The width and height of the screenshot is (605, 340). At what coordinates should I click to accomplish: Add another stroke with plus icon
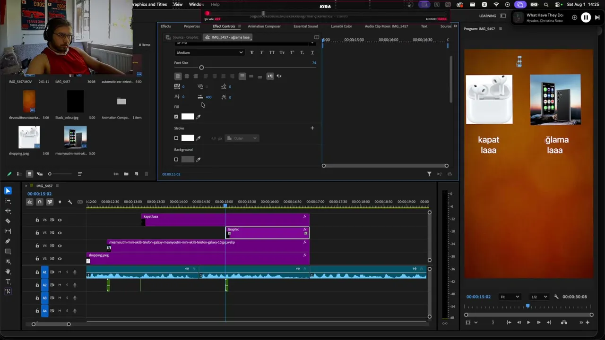pyautogui.click(x=312, y=128)
